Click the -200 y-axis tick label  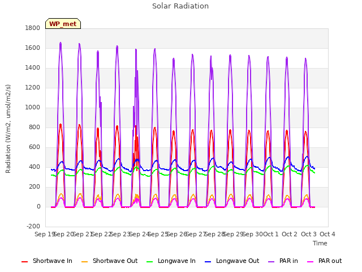[33, 226]
